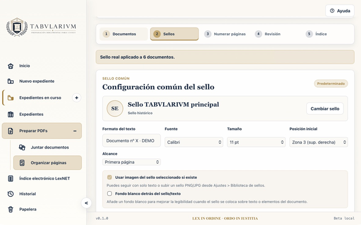Viewport: 361px width, 225px height.
Task: Uncheck Usar imagen del sello seleccionado
Action: (109, 178)
